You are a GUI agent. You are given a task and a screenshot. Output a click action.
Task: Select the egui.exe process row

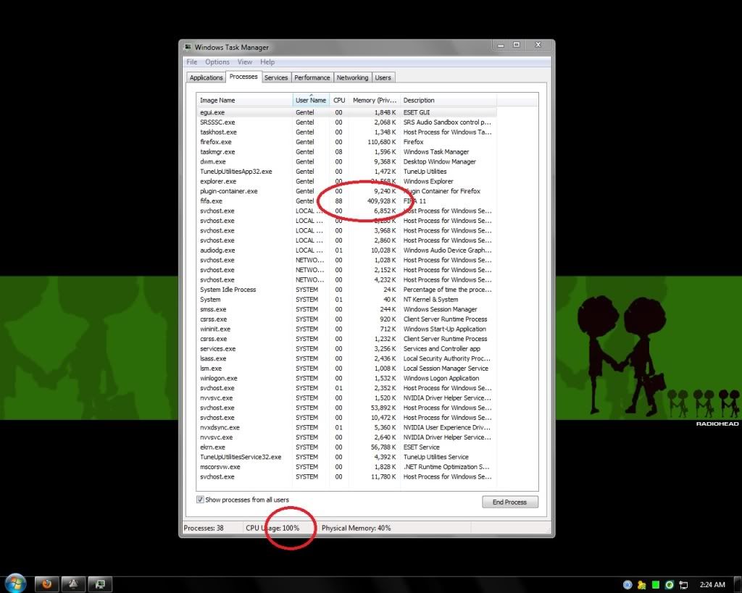347,112
